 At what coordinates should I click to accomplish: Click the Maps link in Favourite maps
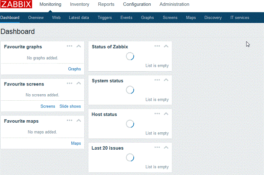76,143
